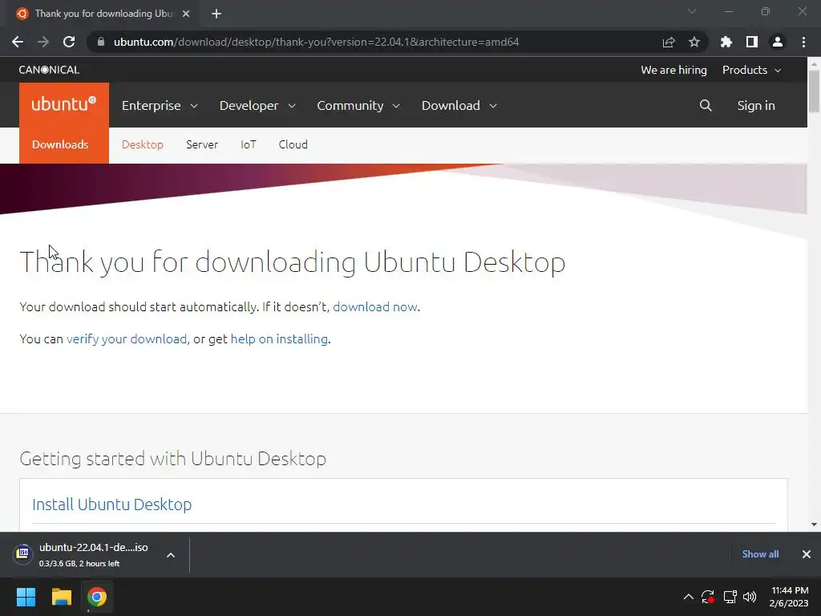Open the Windows Start menu
This screenshot has width=821, height=616.
26,597
